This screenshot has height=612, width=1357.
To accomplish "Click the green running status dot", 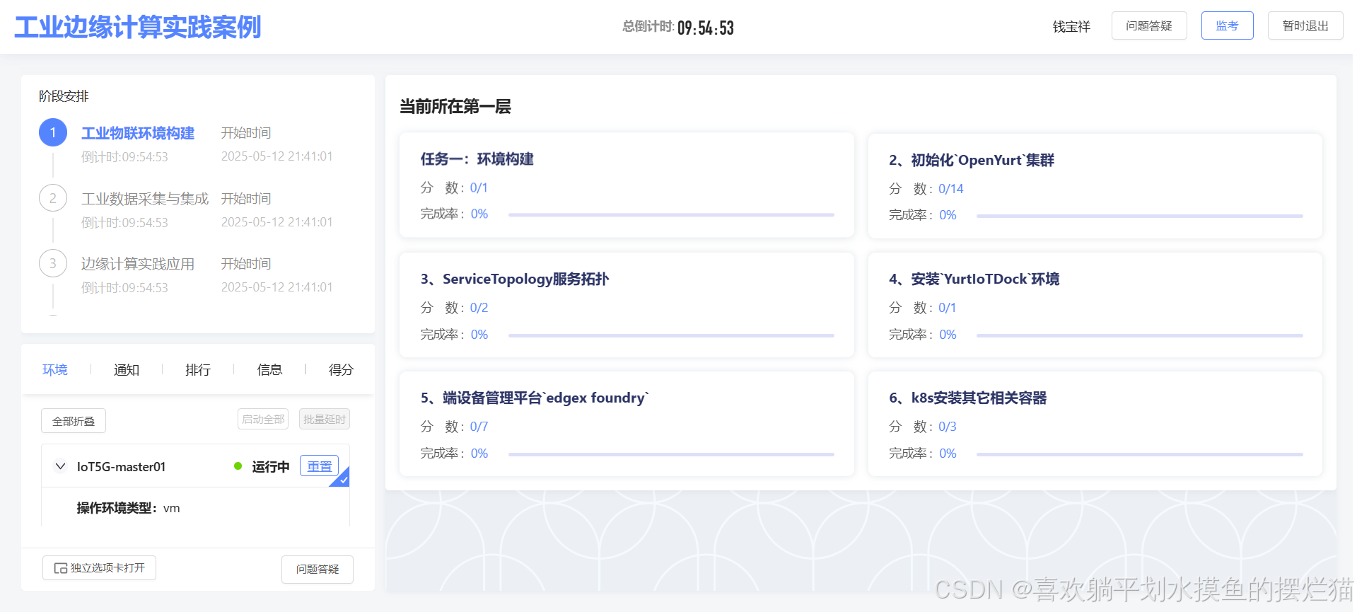I will click(238, 466).
